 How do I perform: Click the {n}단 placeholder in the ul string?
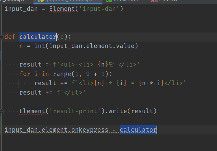pos(106,65)
